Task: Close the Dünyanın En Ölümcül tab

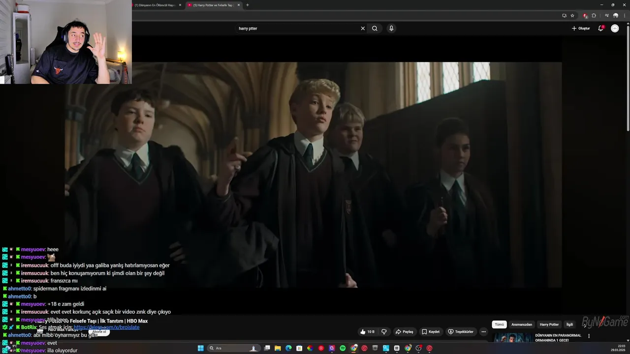Action: [180, 5]
